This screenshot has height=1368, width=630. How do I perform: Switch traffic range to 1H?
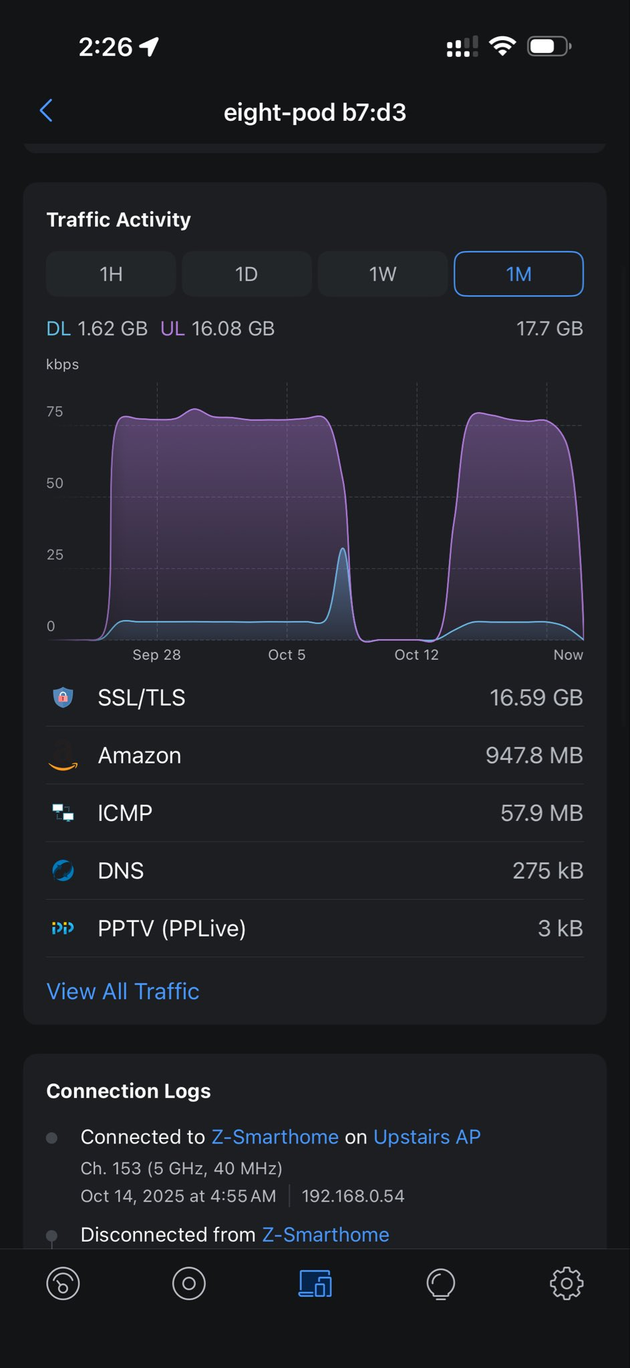pos(111,274)
